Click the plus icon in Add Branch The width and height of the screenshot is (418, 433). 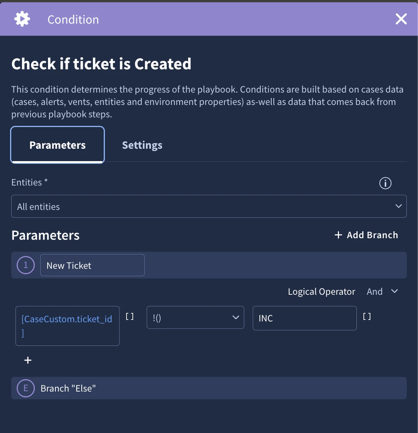click(x=338, y=235)
